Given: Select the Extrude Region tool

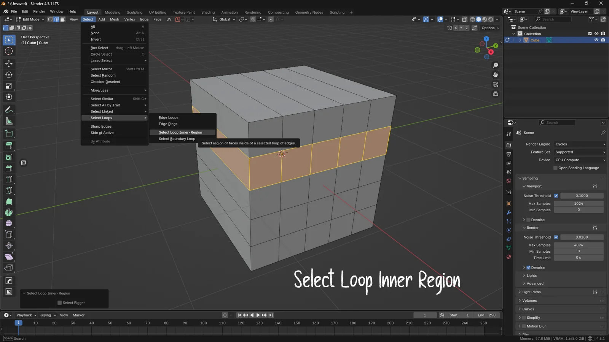Looking at the screenshot, I should coord(9,146).
